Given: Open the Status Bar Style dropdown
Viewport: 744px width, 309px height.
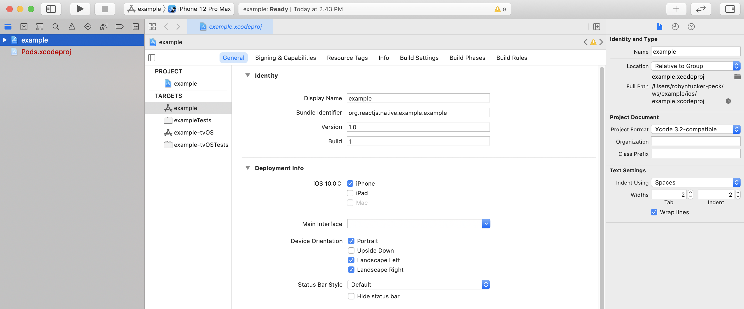Looking at the screenshot, I should (418, 285).
